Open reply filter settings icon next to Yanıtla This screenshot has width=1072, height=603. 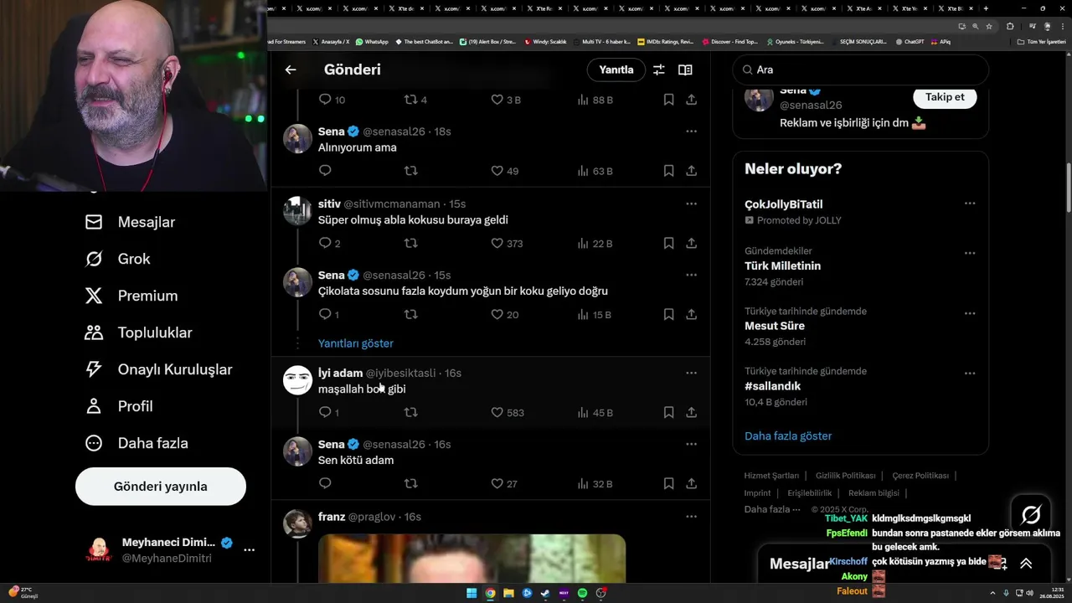click(659, 70)
